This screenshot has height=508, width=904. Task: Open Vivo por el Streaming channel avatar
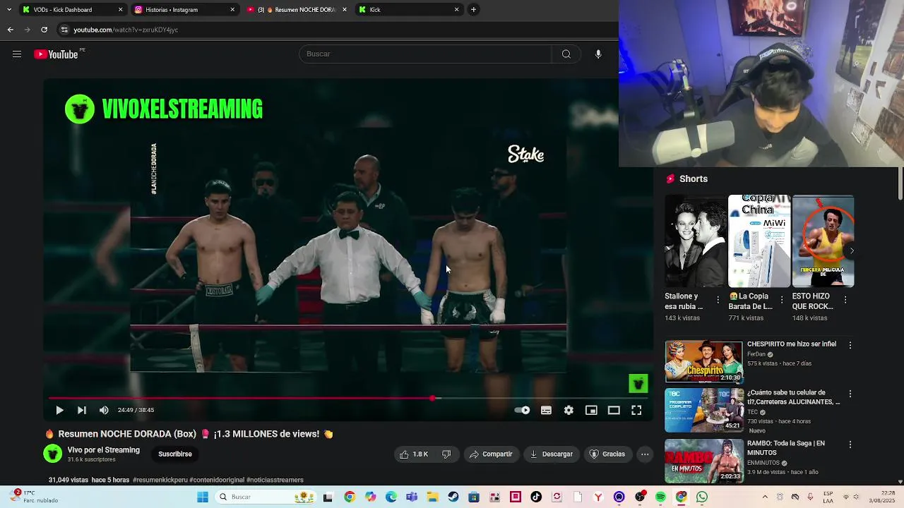point(53,454)
